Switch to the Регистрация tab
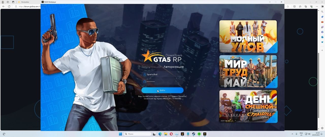Screen dimensions: 325x137 tap(151, 67)
